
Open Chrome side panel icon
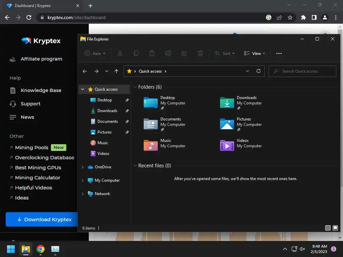[314, 17]
